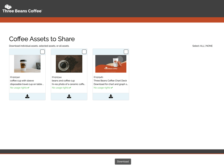Check the Chart Deck asset checkbox
224x166 pixels.
[126, 52]
